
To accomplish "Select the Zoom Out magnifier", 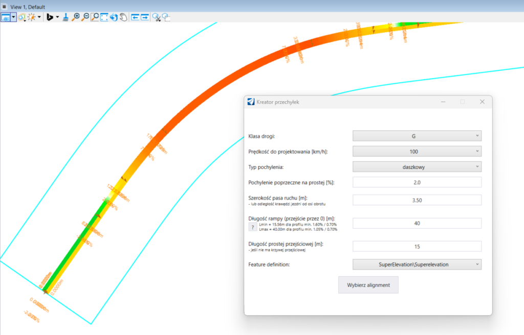I will click(x=85, y=17).
